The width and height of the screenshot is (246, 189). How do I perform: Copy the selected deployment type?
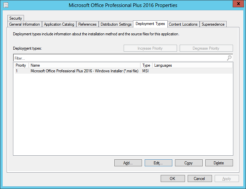189,163
